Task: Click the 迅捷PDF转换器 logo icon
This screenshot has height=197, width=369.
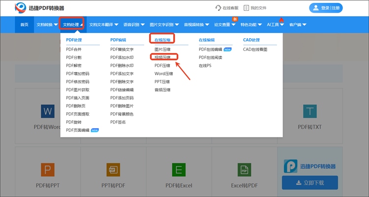Action: click(20, 8)
